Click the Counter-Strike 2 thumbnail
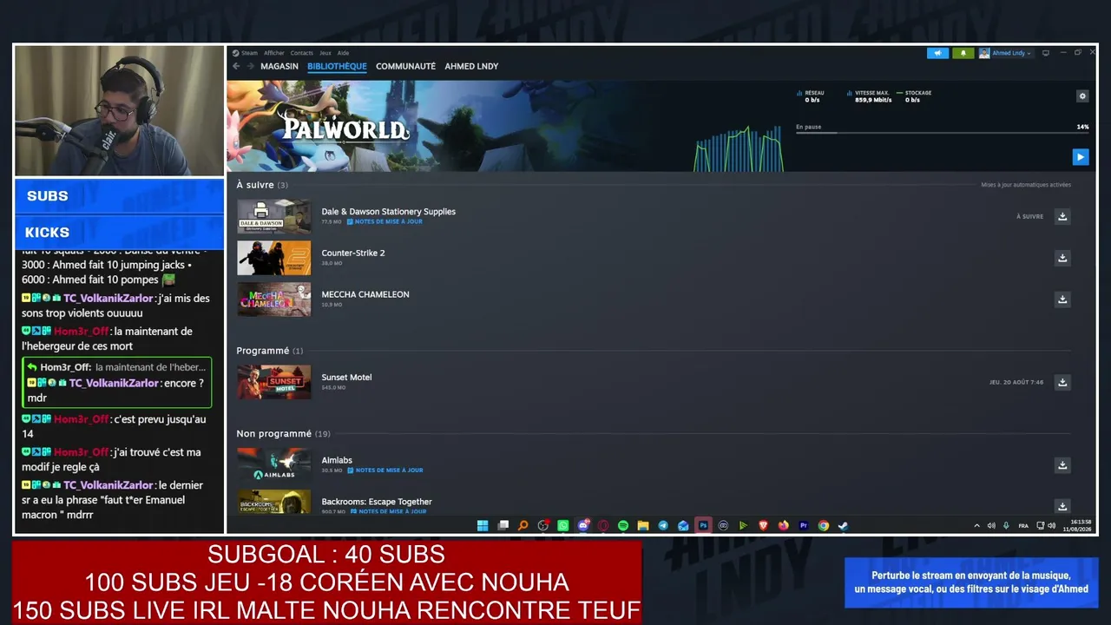 pyautogui.click(x=273, y=258)
